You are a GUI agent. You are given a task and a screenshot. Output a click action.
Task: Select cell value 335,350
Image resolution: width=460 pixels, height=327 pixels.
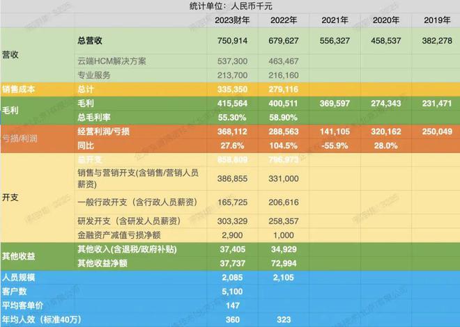[x=232, y=89]
